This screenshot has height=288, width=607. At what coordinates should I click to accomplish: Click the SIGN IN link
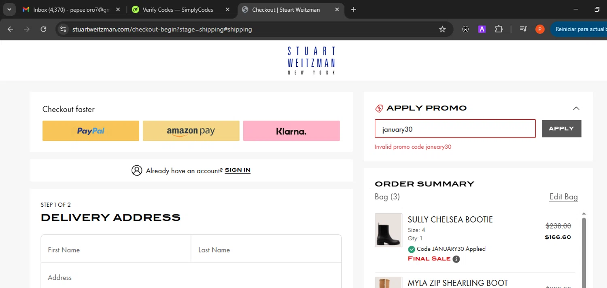coord(238,170)
